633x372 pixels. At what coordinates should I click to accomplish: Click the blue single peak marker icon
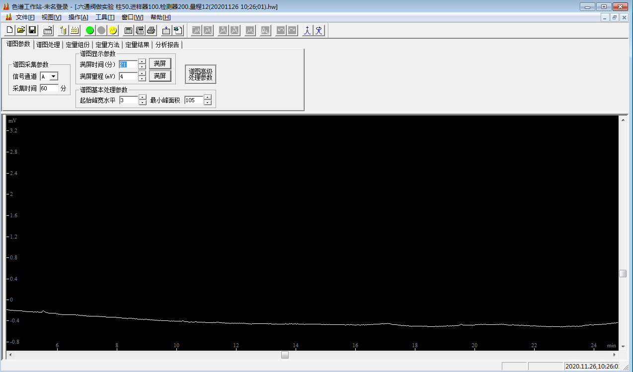pyautogui.click(x=308, y=30)
